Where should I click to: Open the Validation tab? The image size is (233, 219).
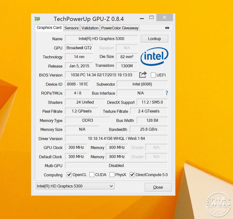click(x=90, y=28)
